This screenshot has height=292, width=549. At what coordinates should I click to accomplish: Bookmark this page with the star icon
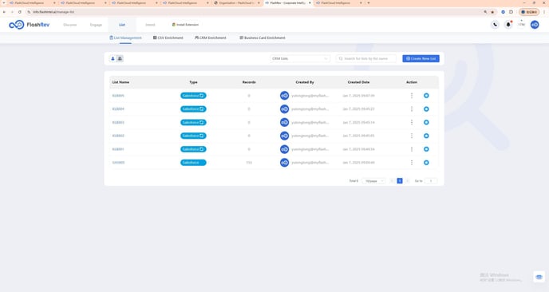[x=492, y=12]
